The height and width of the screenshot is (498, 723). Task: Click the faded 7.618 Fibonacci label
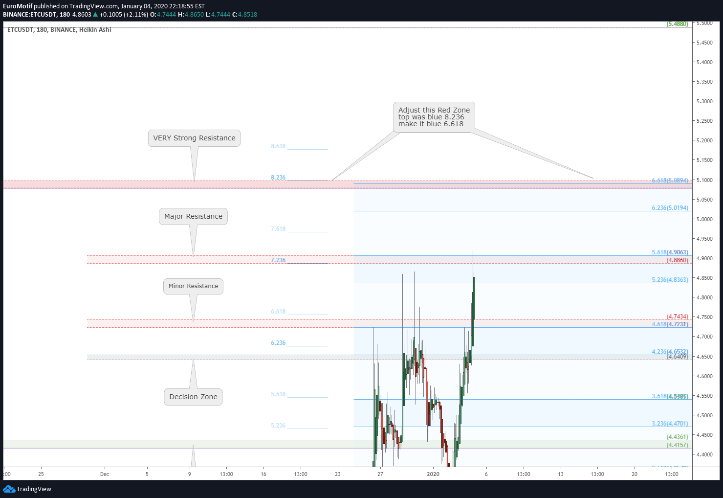point(278,229)
